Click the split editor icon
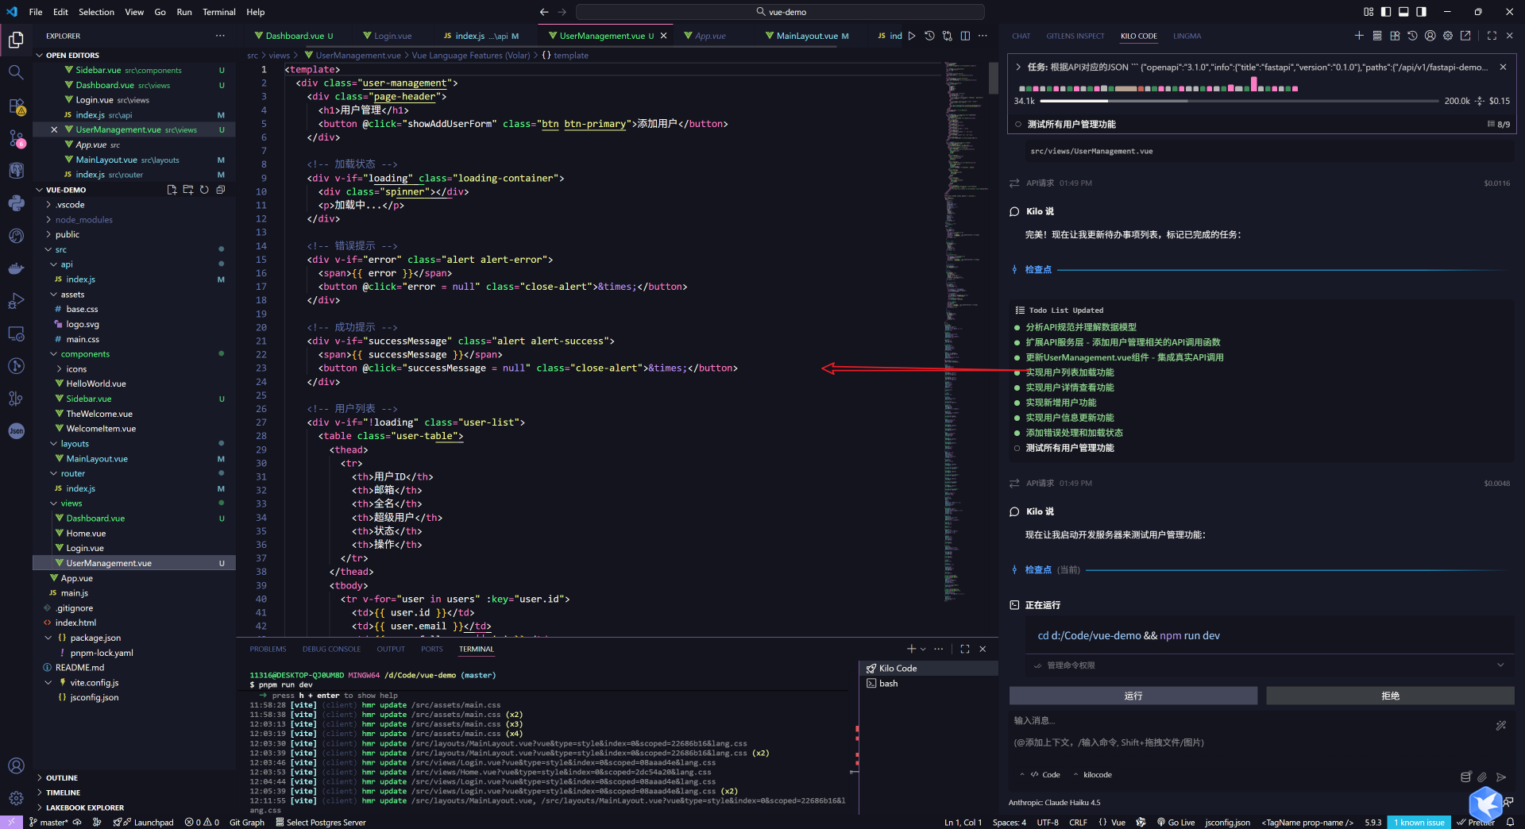Image resolution: width=1525 pixels, height=829 pixels. [x=965, y=36]
